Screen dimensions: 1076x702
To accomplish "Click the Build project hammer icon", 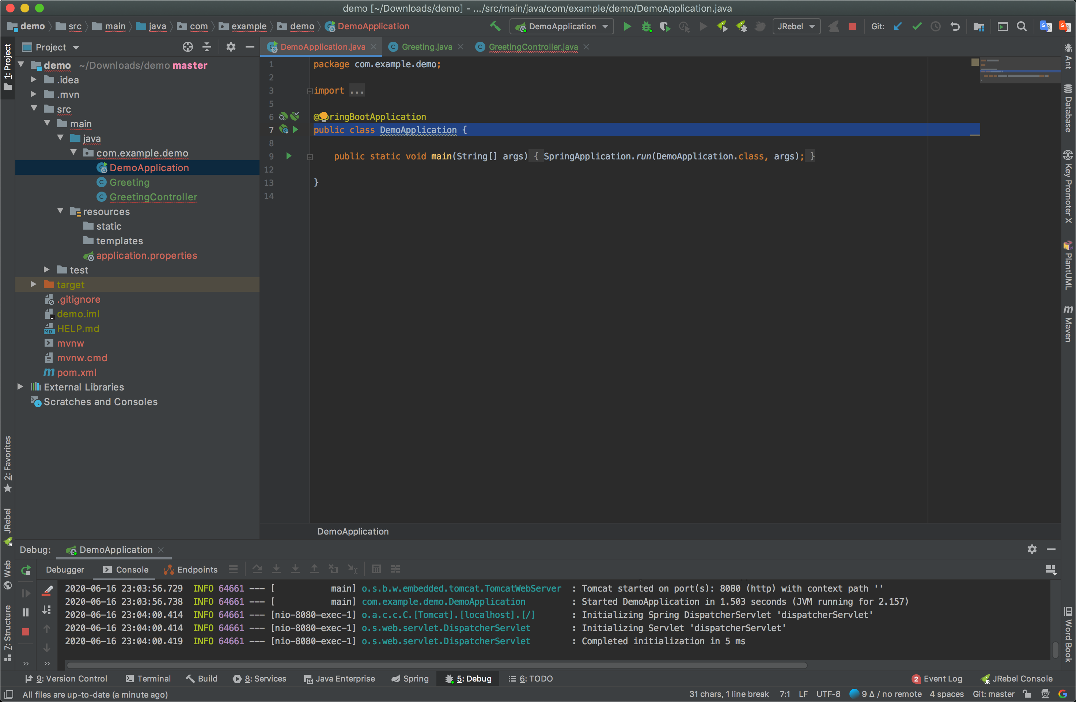I will pyautogui.click(x=495, y=27).
